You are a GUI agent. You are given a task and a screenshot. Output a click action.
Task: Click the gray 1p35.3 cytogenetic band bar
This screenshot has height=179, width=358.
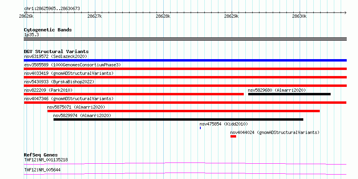pyautogui.click(x=185, y=39)
